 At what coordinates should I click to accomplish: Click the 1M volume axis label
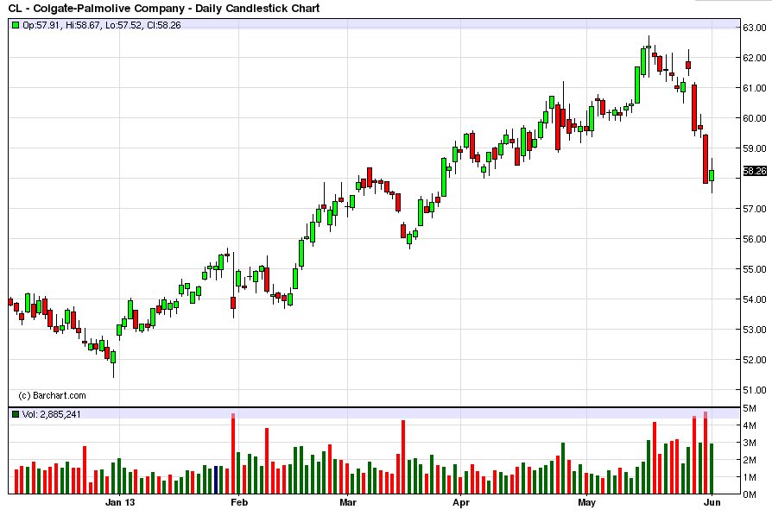(x=750, y=477)
